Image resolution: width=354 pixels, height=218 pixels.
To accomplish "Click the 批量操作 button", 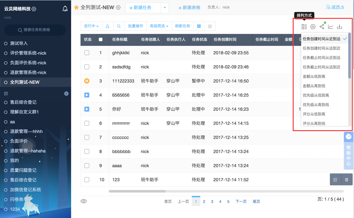I will (x=136, y=26).
